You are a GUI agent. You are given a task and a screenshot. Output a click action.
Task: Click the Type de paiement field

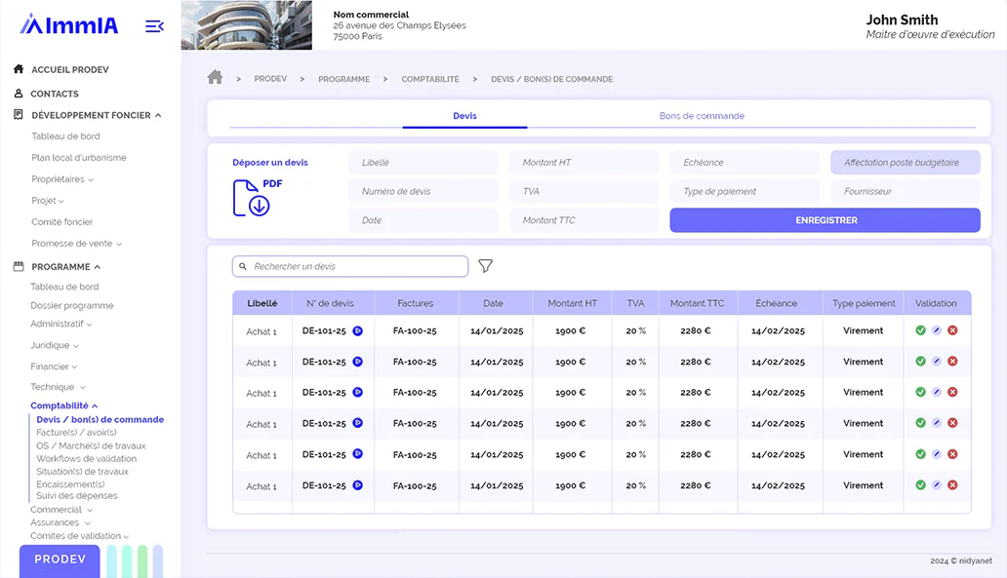pyautogui.click(x=745, y=191)
